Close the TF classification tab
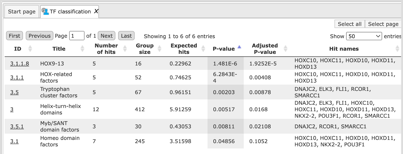Viewport: 403px width, 154px height. 96,11
